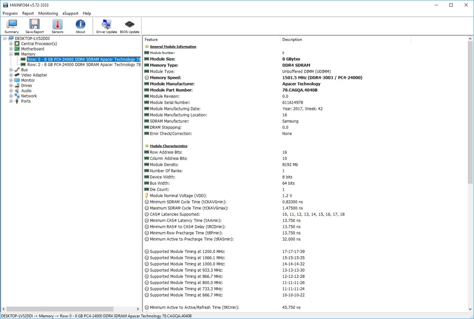Open the Monitoring menu
Viewport: 474px width, 319px height.
(48, 13)
